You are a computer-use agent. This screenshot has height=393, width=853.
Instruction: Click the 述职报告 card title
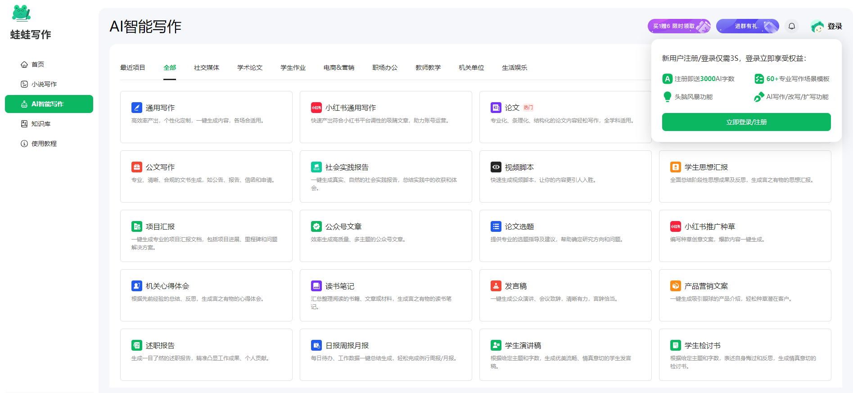[160, 346]
